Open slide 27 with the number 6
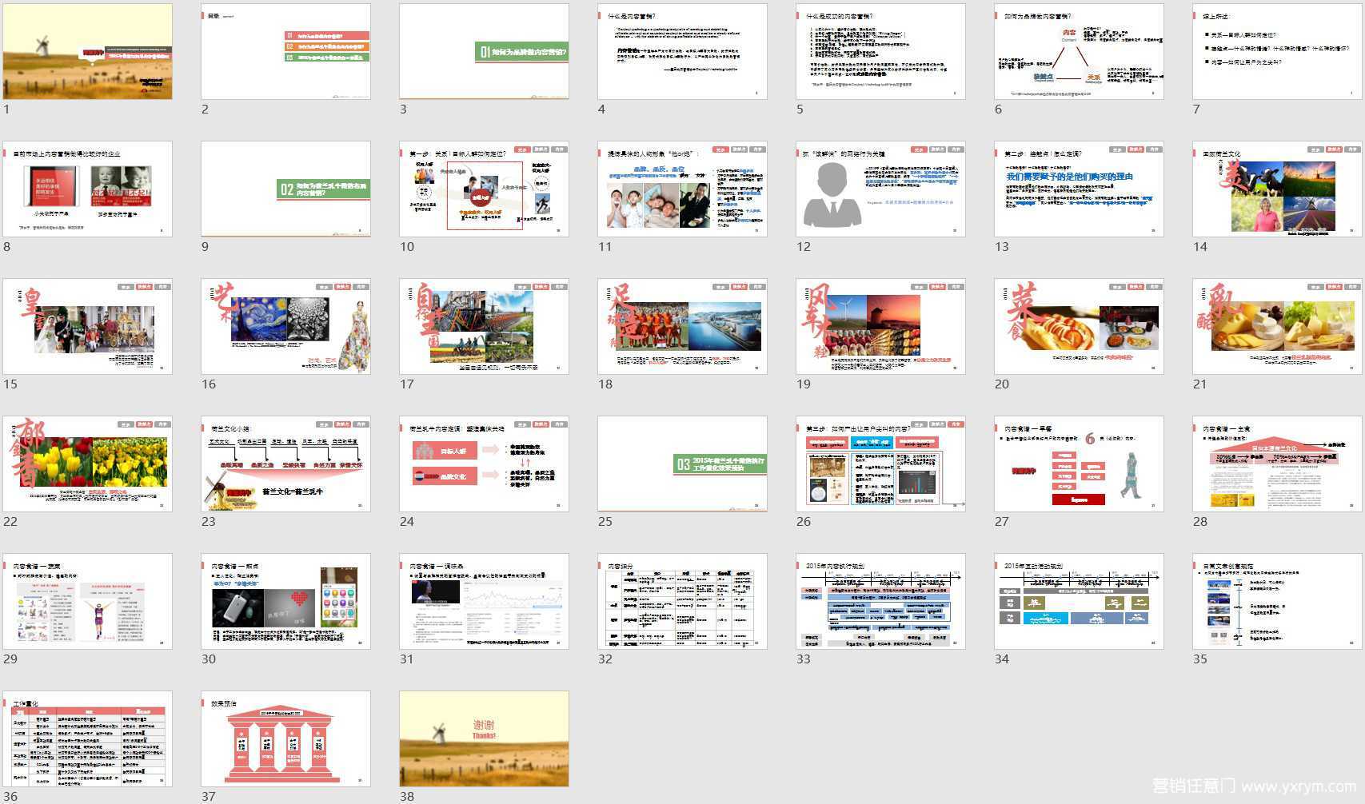Viewport: 1365px width, 804px height. coord(1079,464)
